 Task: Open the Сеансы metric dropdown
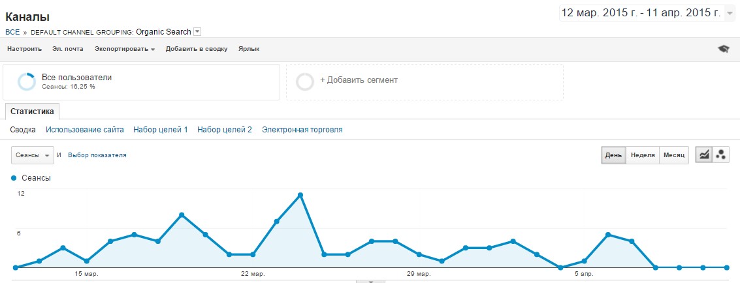pyautogui.click(x=33, y=155)
